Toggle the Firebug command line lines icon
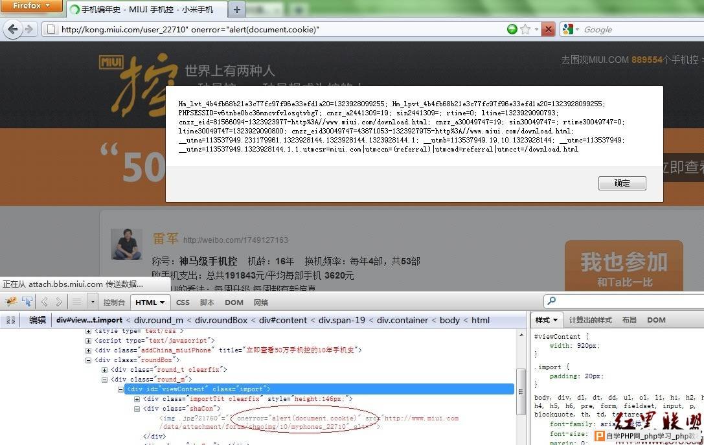 click(x=77, y=302)
